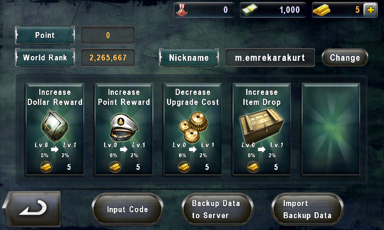Click gold cost icon under Item Drop
The image size is (384, 230).
click(253, 167)
